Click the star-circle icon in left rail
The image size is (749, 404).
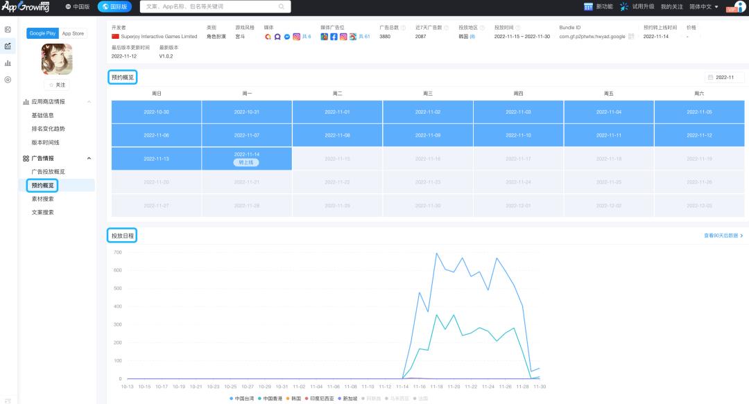pyautogui.click(x=8, y=80)
